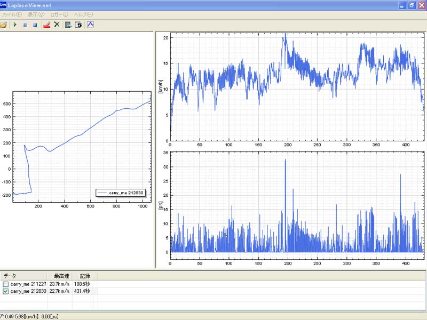Open the ヘルプ(H) menu
The width and height of the screenshot is (427, 320).
point(84,14)
